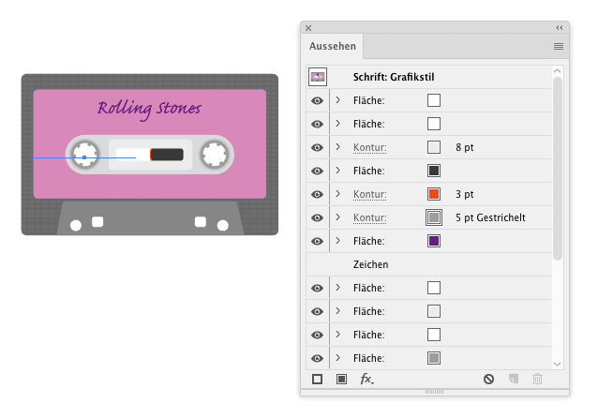Expand the Fläche row with purple swatch
Image resolution: width=598 pixels, height=418 pixels.
click(338, 241)
